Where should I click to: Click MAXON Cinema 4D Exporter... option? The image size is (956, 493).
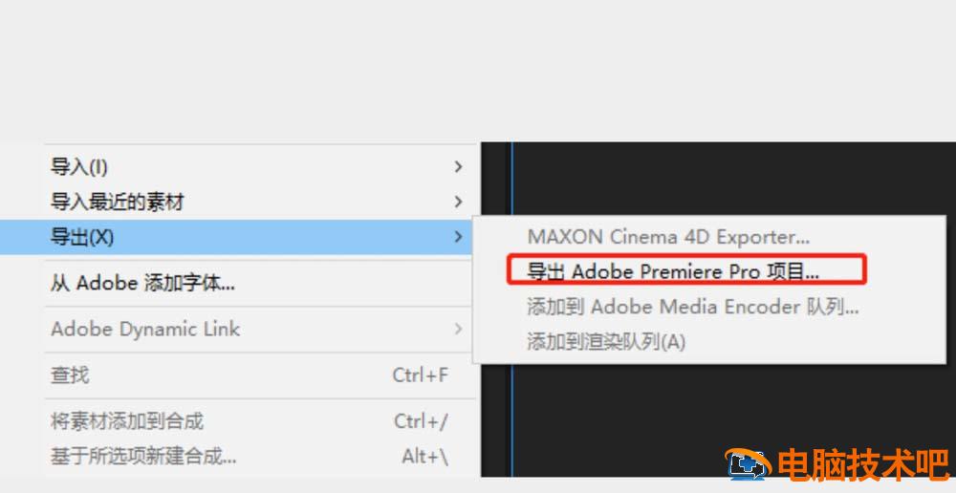668,236
